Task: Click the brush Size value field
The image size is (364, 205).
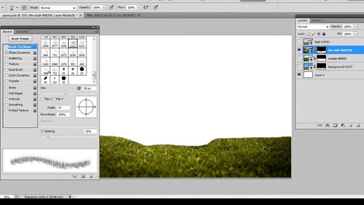Action: 90,89
